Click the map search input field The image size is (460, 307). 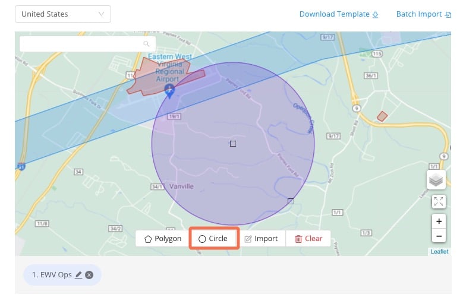[x=87, y=44]
